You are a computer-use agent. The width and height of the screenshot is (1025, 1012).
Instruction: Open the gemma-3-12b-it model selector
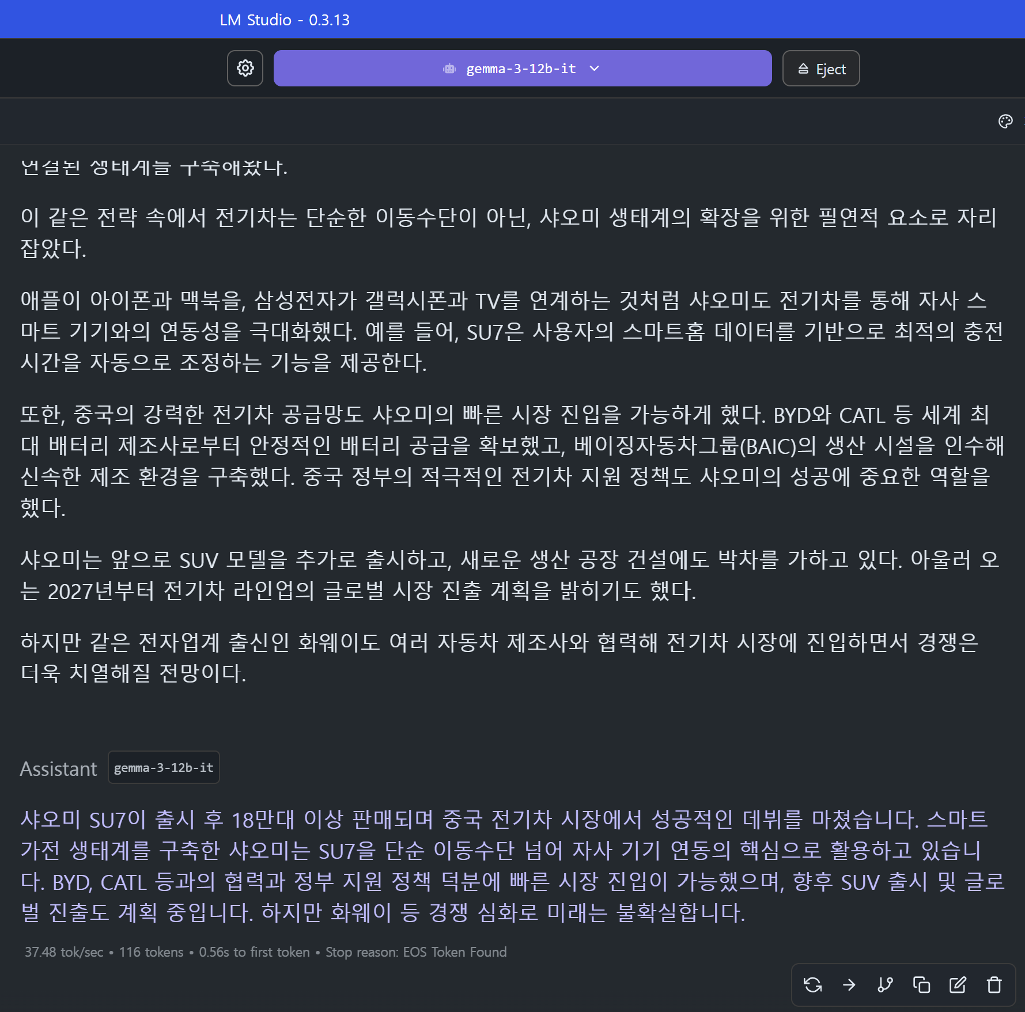pos(521,69)
